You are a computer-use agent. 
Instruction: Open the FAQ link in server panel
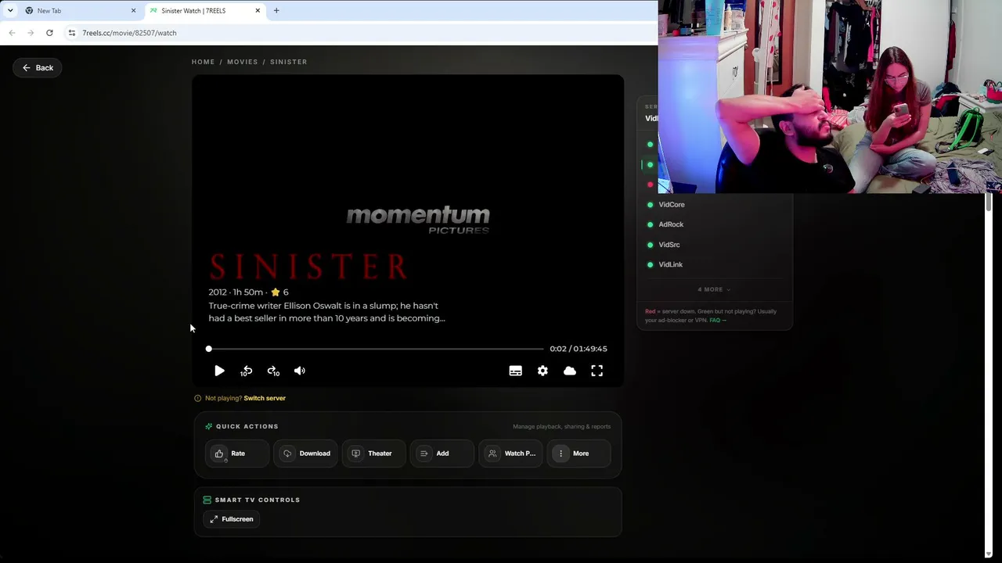click(717, 320)
